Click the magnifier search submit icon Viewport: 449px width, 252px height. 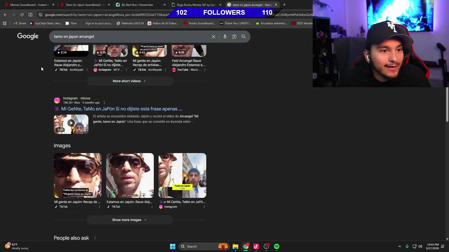pyautogui.click(x=243, y=36)
